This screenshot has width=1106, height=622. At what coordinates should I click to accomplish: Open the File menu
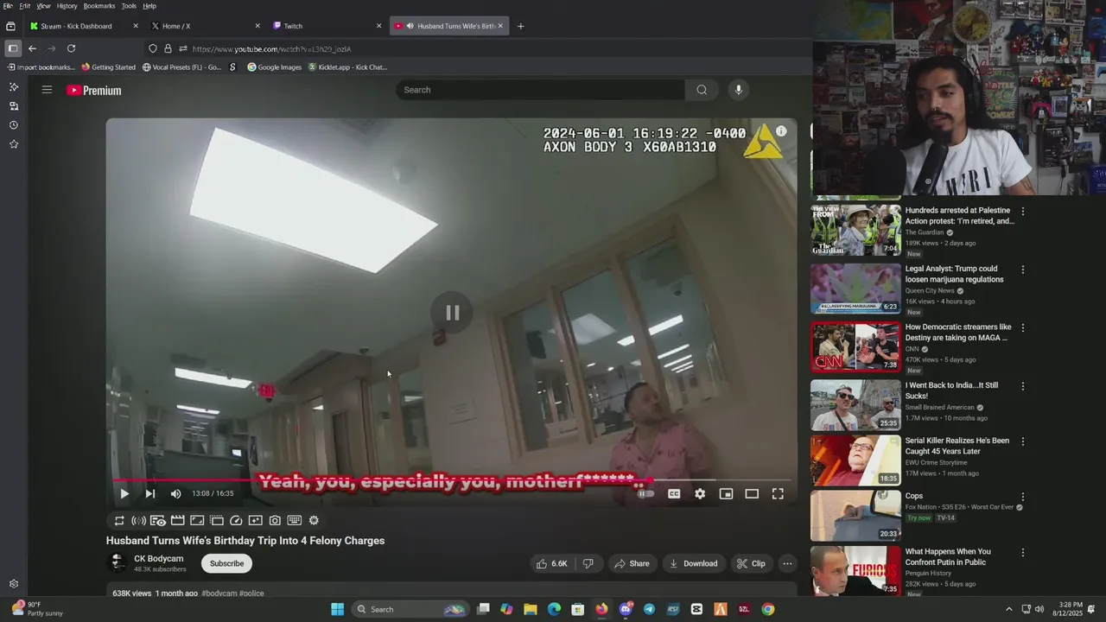[x=8, y=6]
